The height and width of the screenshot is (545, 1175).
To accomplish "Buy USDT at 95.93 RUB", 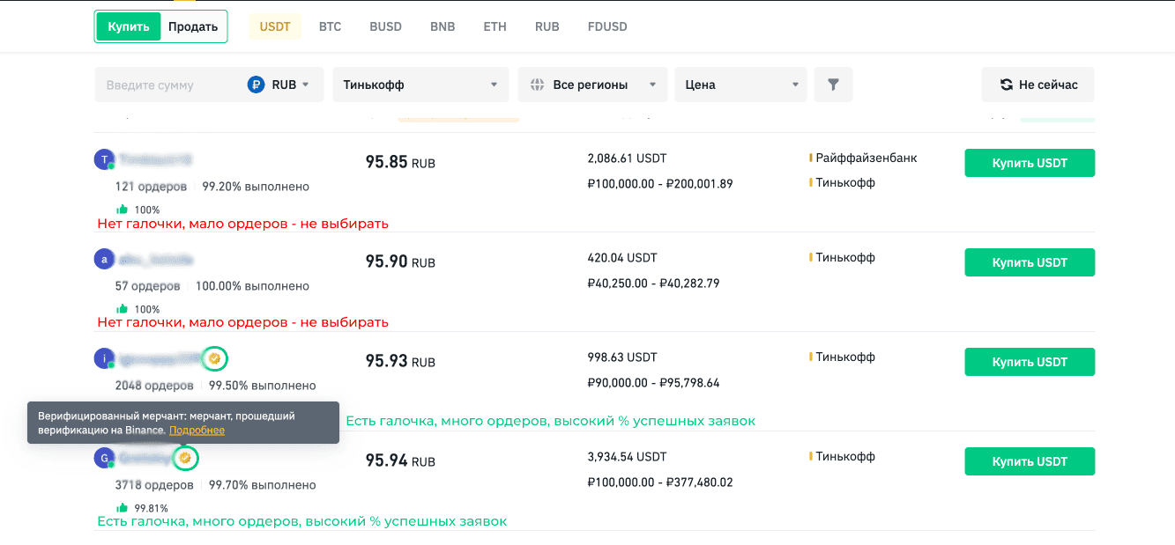I will point(1030,362).
